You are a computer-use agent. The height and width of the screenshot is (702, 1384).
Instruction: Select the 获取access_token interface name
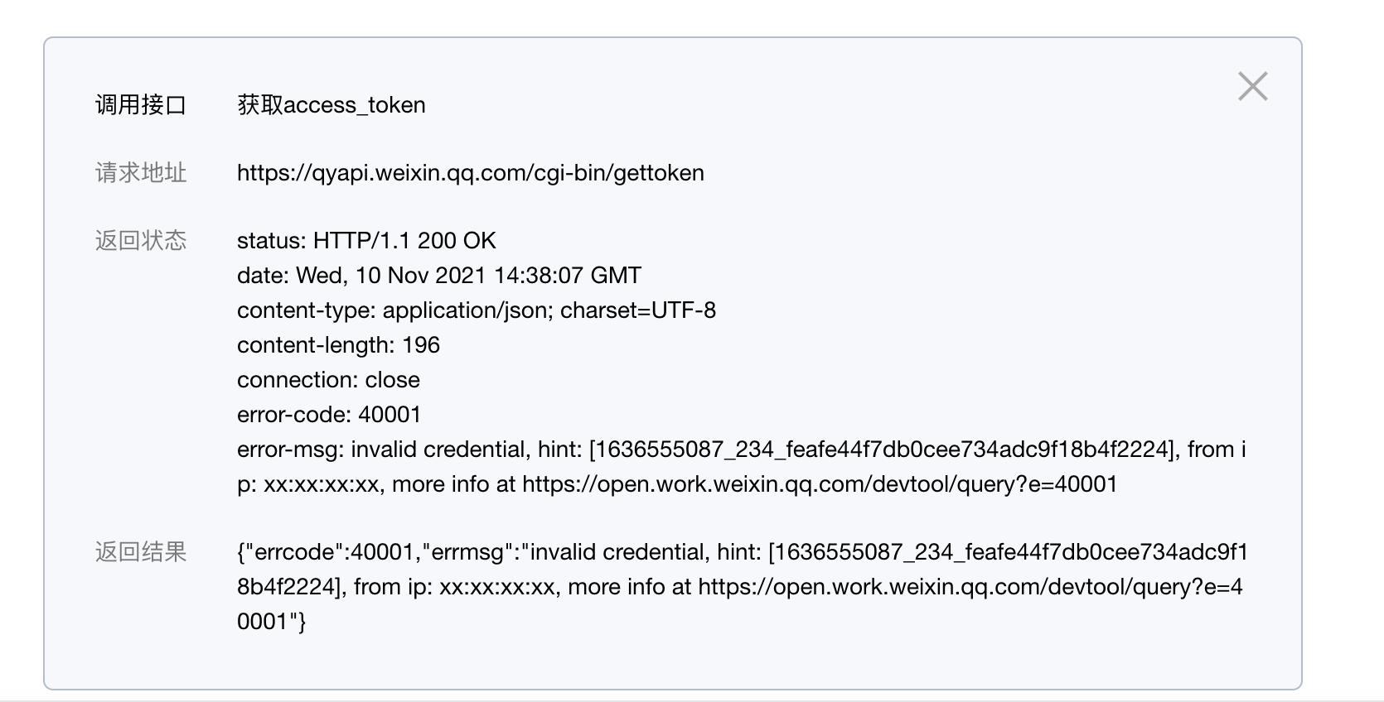click(x=331, y=105)
